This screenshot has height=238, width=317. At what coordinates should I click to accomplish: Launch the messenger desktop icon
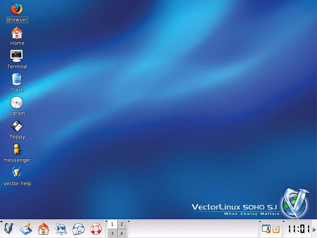(17, 150)
